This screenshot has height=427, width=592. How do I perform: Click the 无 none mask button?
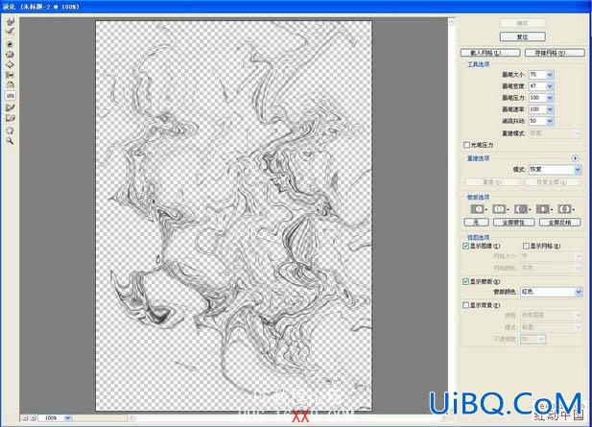(x=476, y=223)
